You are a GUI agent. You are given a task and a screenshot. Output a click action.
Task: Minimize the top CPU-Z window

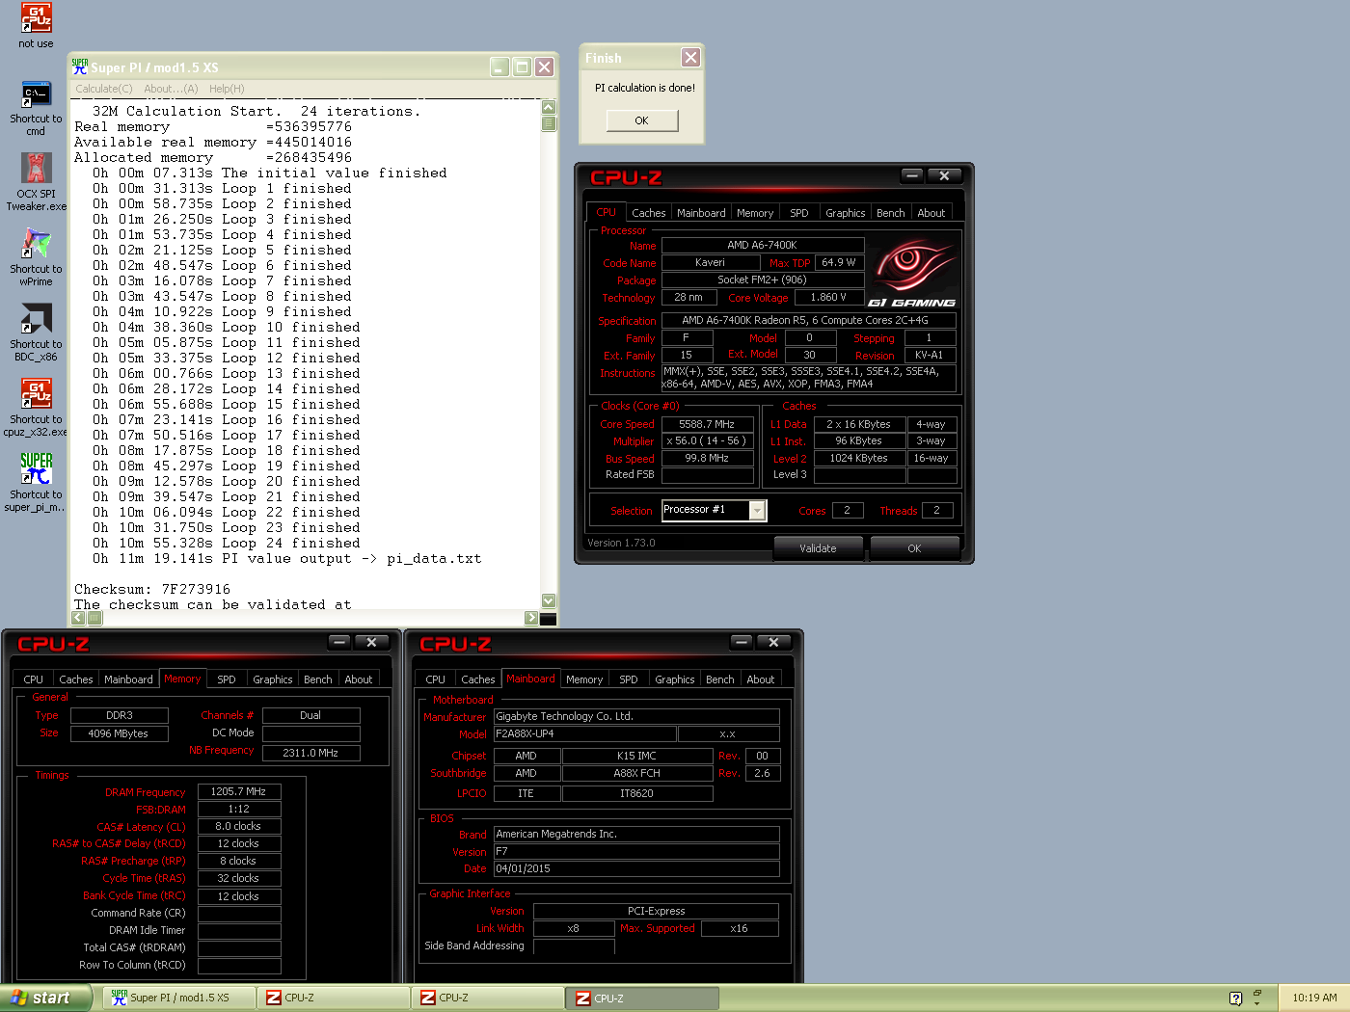click(x=912, y=175)
